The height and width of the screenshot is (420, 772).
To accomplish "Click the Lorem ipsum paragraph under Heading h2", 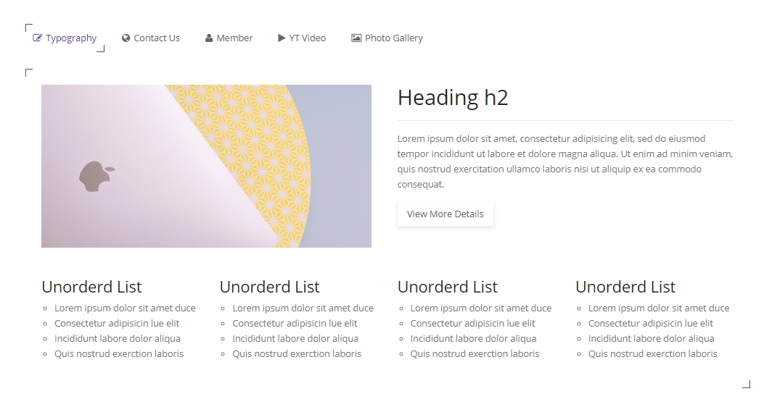I will (x=564, y=161).
